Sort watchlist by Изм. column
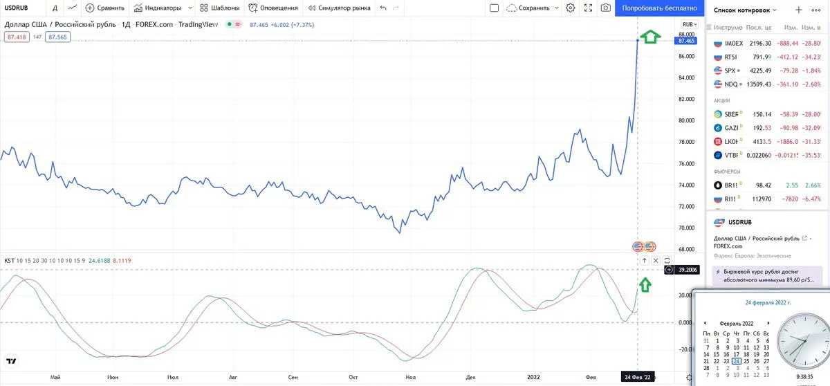 (x=791, y=28)
